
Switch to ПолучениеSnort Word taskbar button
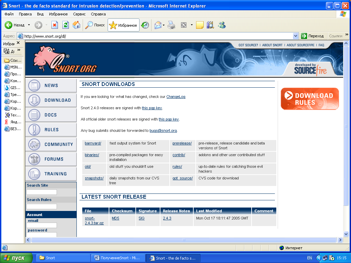coord(118,258)
